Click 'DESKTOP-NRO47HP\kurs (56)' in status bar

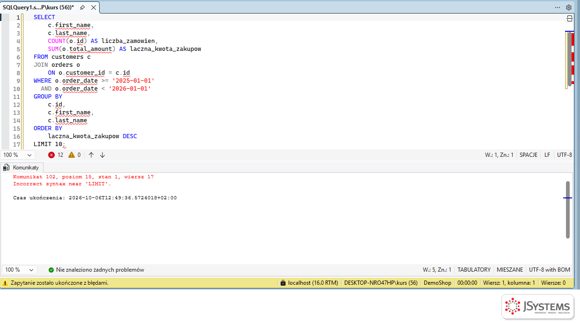381,283
